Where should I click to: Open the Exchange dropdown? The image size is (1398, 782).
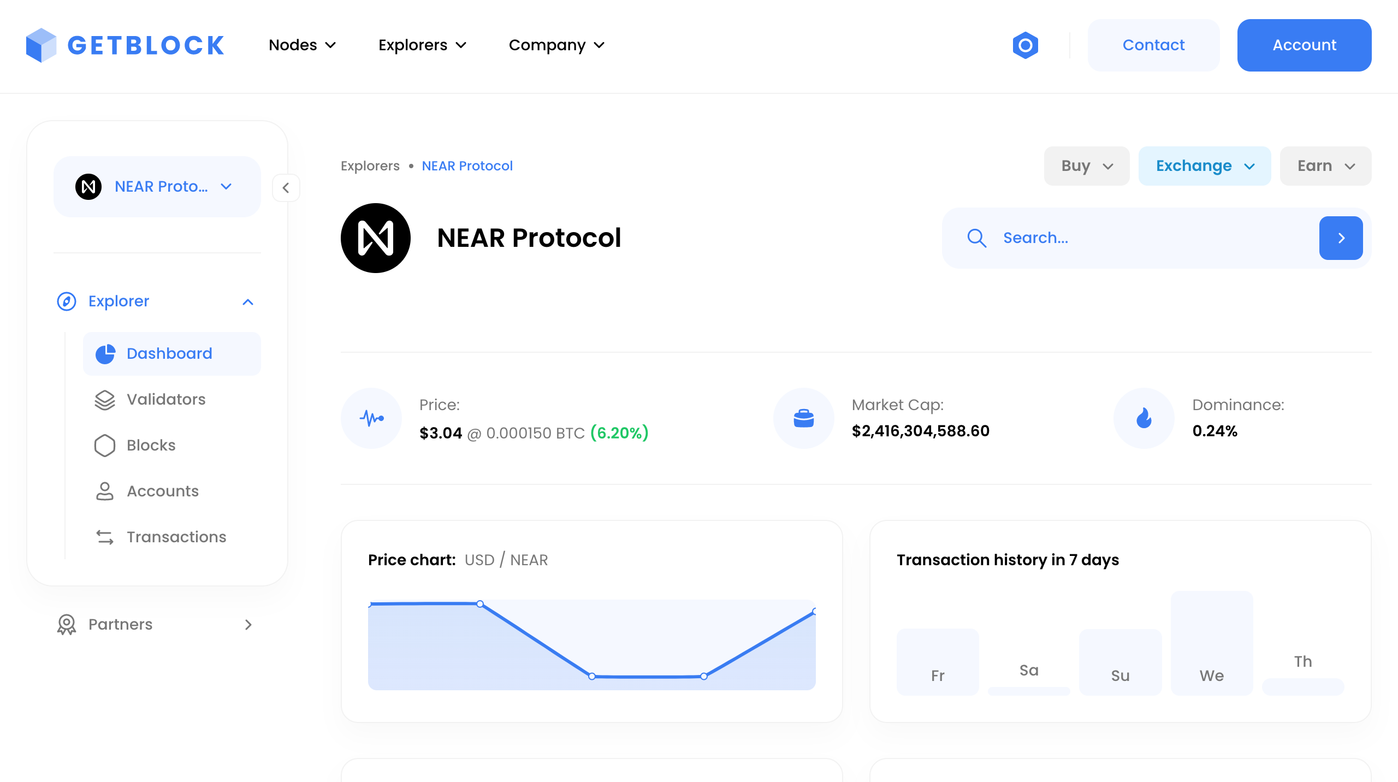pyautogui.click(x=1204, y=166)
